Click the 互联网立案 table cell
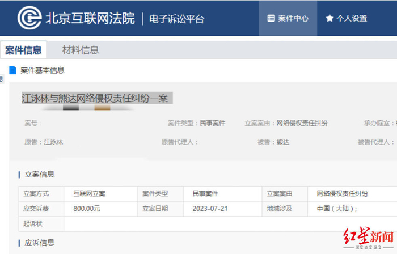 point(100,194)
